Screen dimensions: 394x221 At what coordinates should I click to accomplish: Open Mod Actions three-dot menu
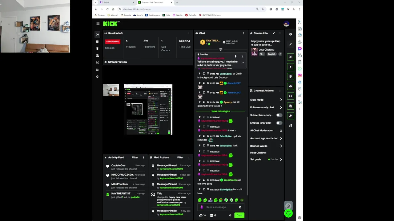coord(189,157)
